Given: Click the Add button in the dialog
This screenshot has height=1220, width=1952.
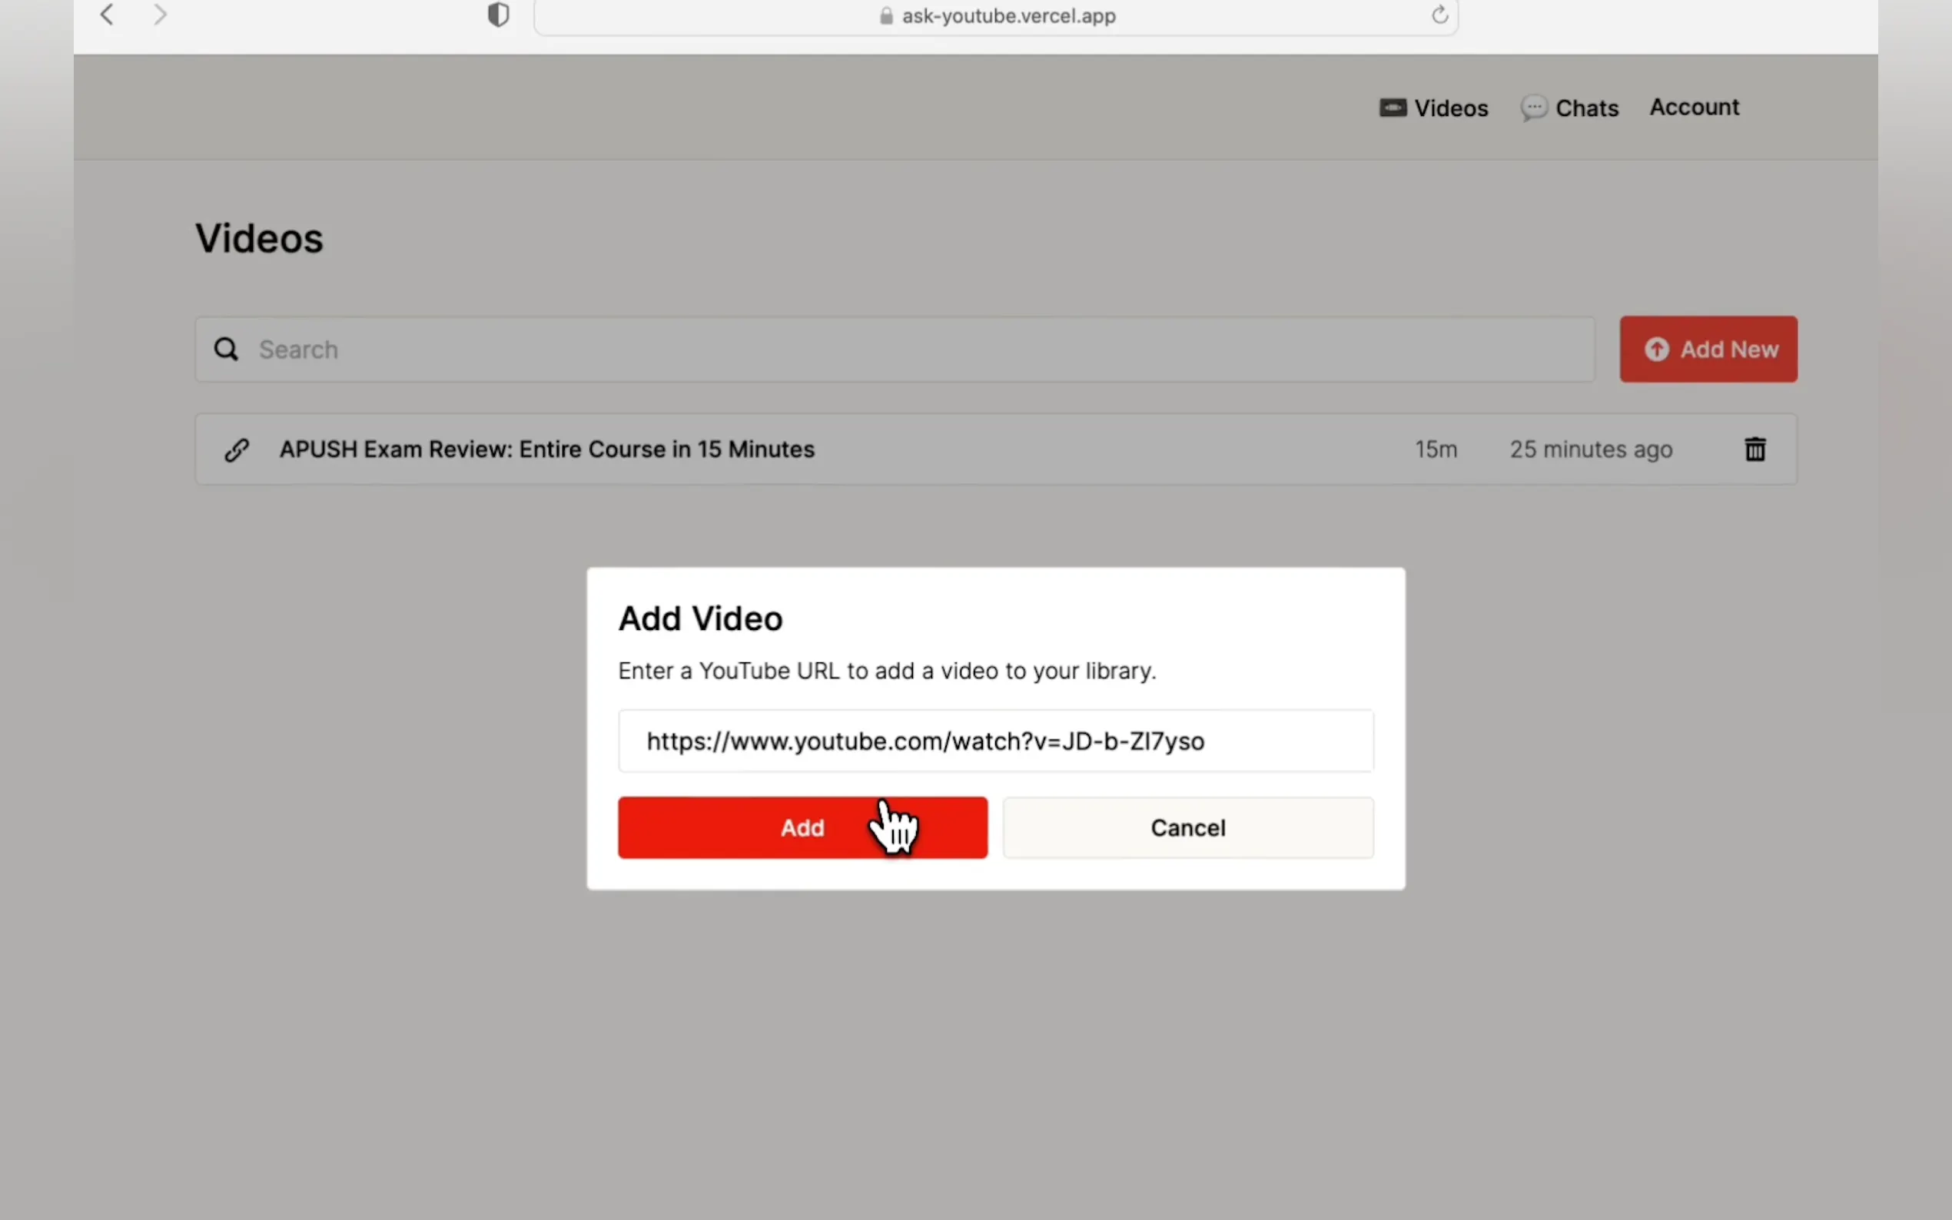Looking at the screenshot, I should (x=802, y=827).
